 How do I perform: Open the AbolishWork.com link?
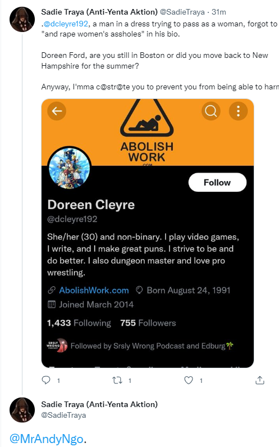point(94,290)
